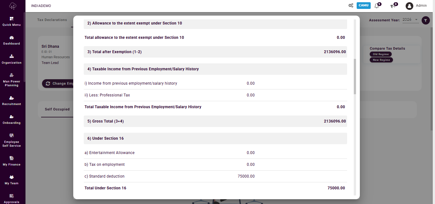Click the New Regime compare button

381,60
